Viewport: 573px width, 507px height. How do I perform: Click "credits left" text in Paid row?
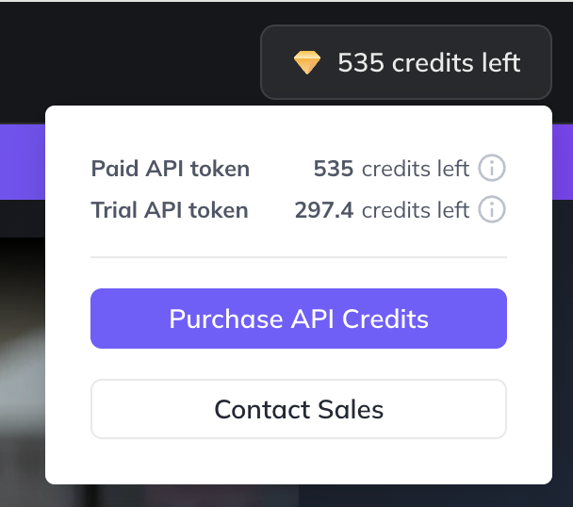(416, 169)
